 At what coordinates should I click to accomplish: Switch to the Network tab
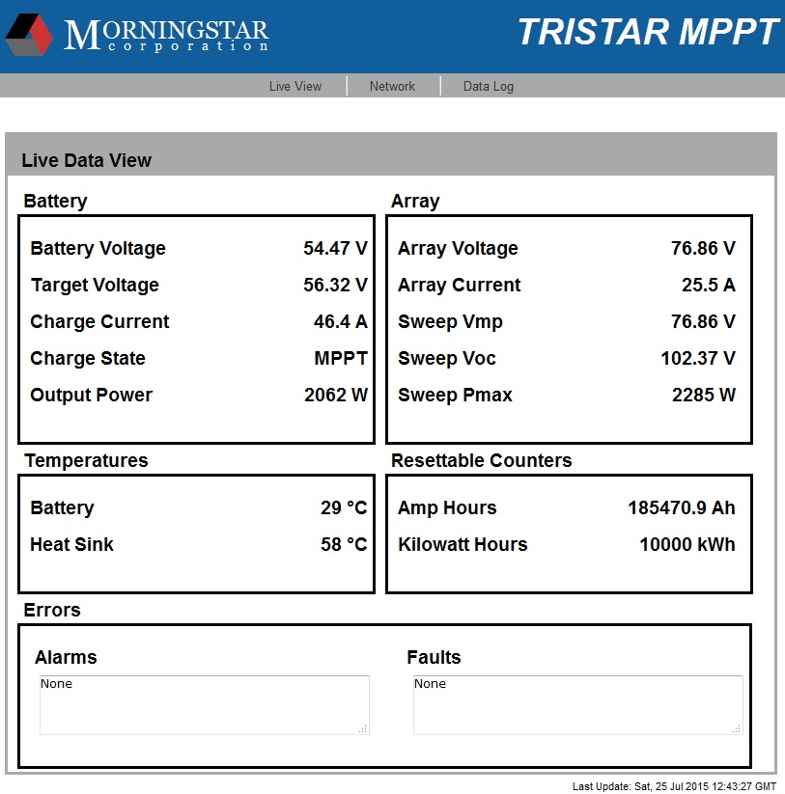[392, 86]
